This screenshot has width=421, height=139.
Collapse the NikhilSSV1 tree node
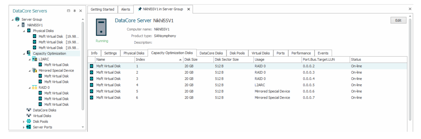tap(18, 25)
